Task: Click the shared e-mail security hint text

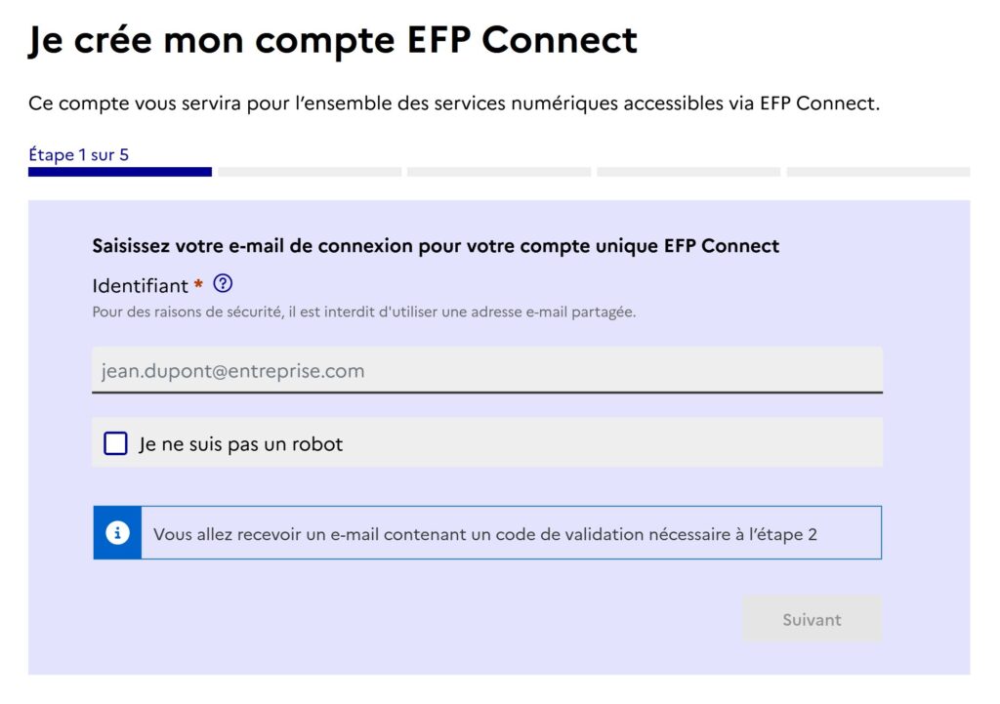Action: [364, 312]
